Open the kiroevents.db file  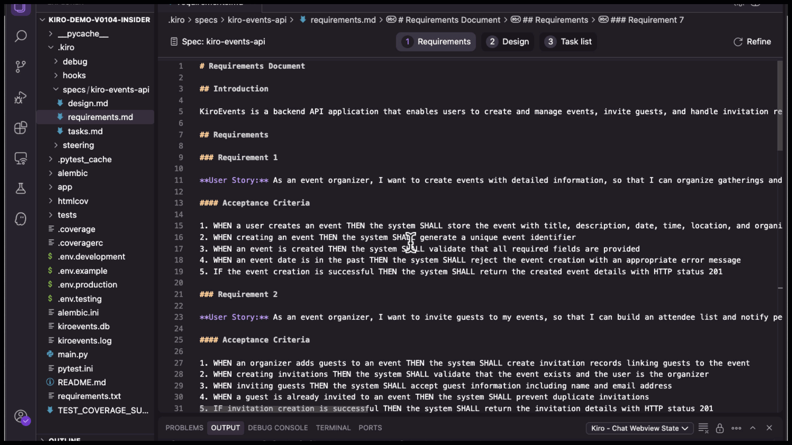pos(95,326)
